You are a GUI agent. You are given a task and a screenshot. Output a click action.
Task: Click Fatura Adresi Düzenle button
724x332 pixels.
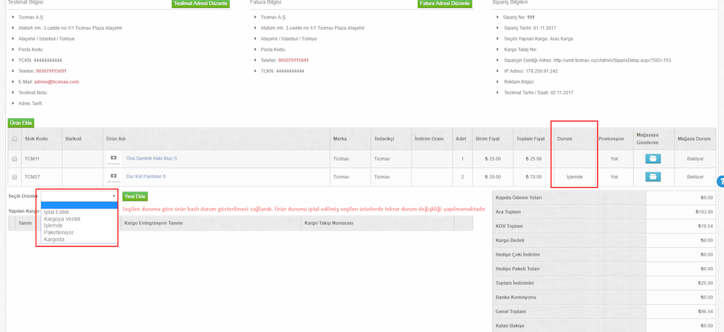[x=445, y=4]
